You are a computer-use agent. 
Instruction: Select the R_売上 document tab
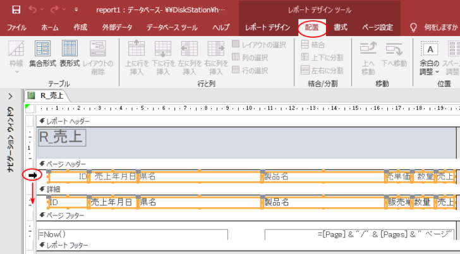[48, 95]
